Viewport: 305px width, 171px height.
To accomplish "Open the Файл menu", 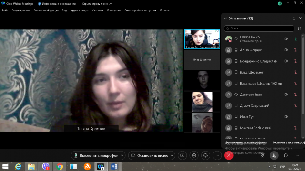I will pos(5,10).
